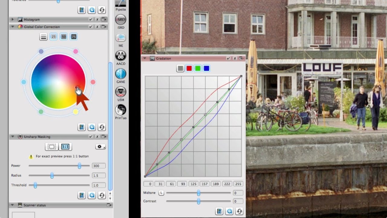Click the purple handle on color wheel ring
Image resolution: width=387 pixels, height=218 pixels.
[x=41, y=51]
